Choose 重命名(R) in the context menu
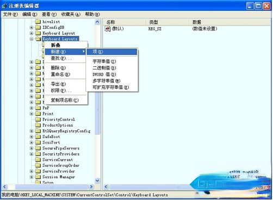Image resolution: width=273 pixels, height=200 pixels. [x=66, y=74]
